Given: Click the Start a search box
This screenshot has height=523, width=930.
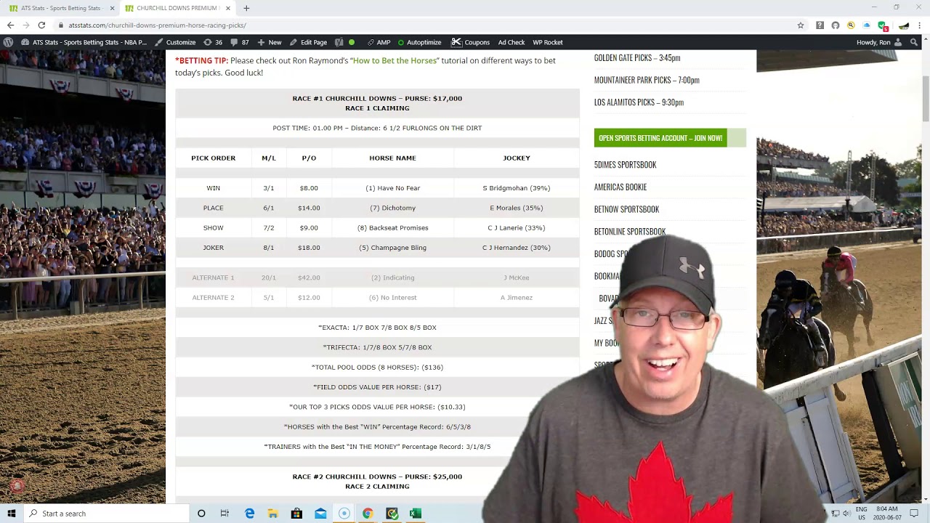Looking at the screenshot, I should (105, 514).
